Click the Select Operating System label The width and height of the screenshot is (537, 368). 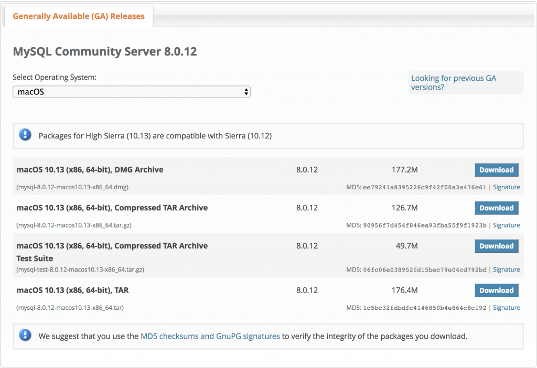tap(55, 78)
